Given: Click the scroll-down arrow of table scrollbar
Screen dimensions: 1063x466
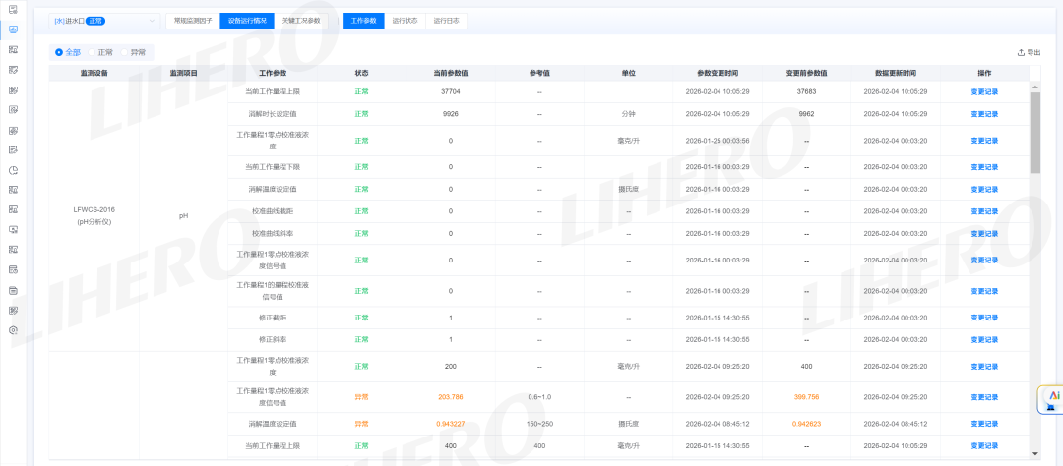Looking at the screenshot, I should click(1034, 453).
